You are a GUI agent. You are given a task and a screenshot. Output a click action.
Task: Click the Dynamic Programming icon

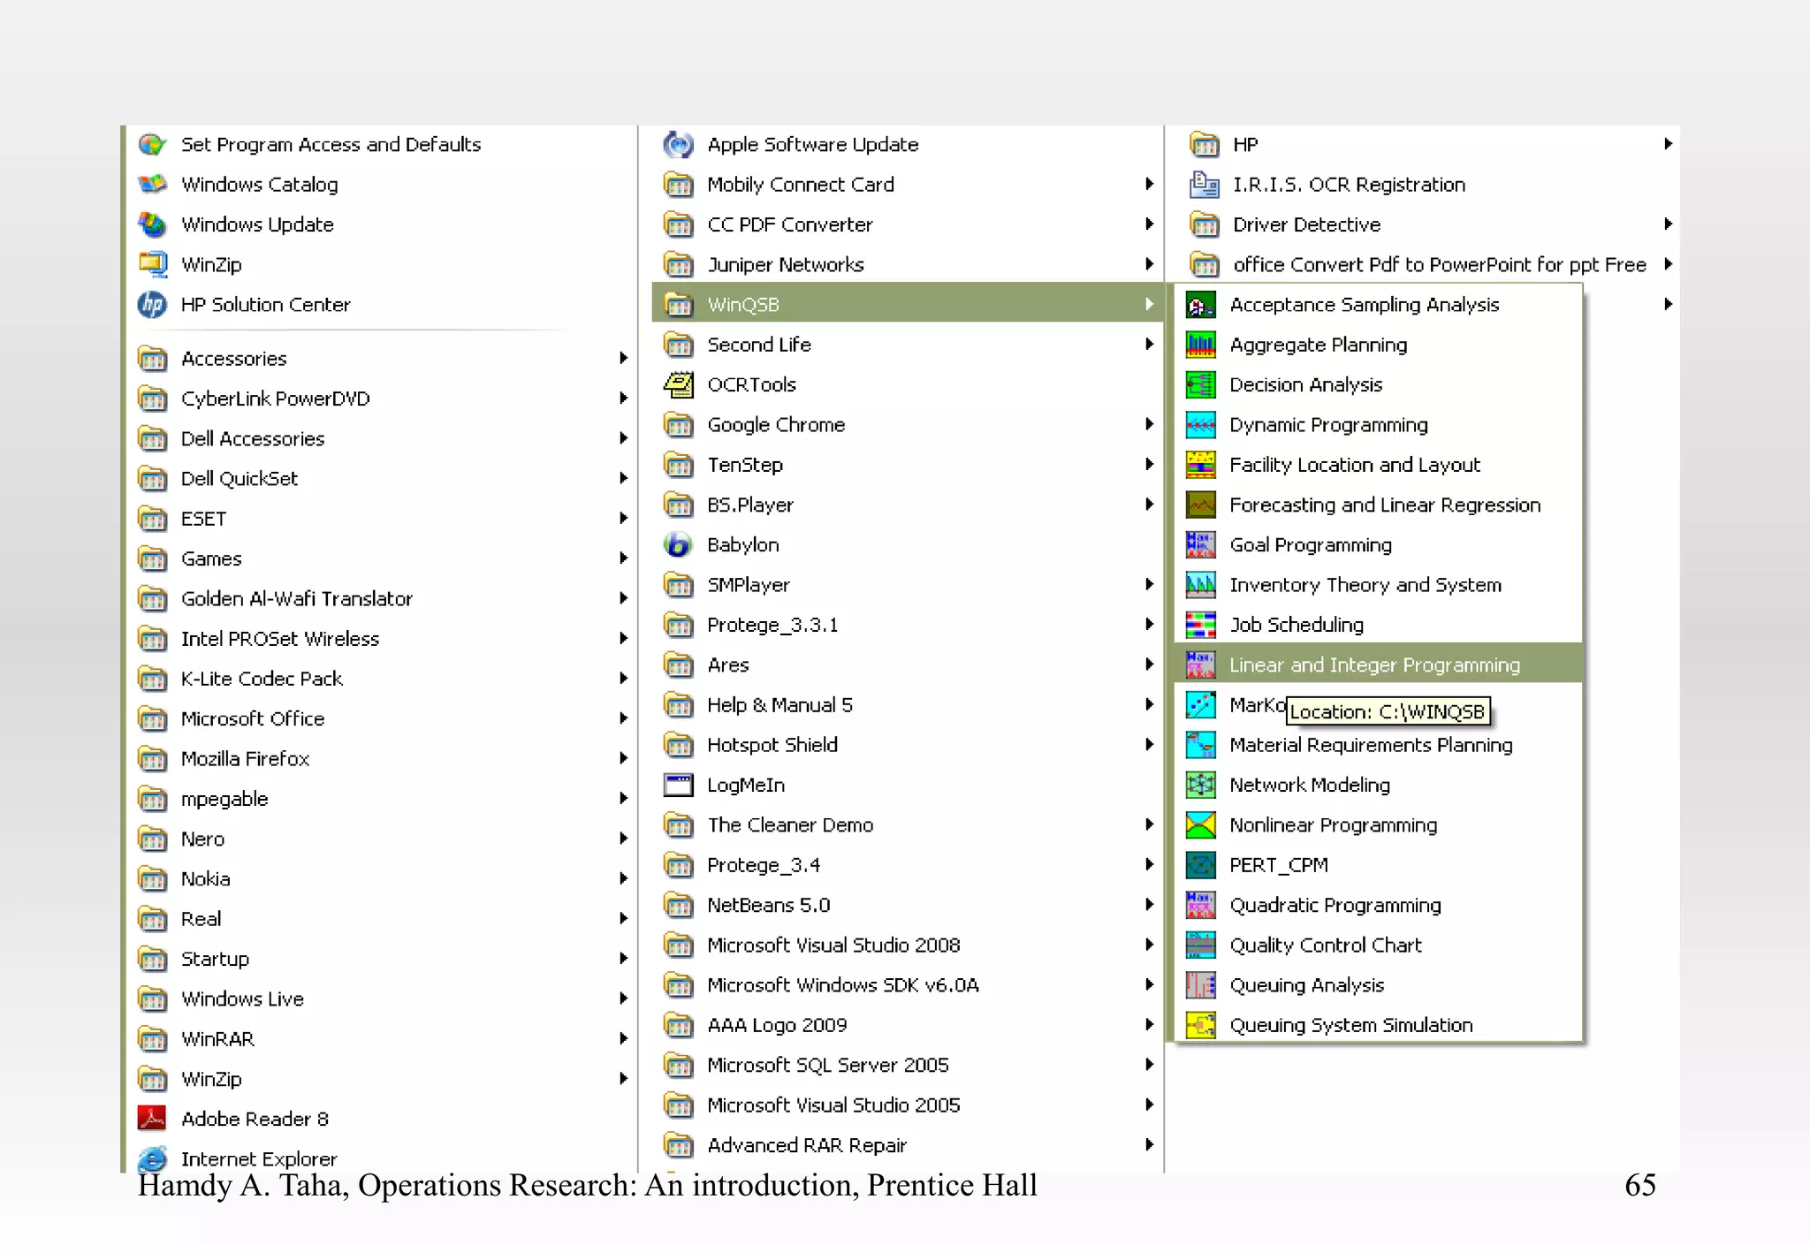coord(1200,425)
